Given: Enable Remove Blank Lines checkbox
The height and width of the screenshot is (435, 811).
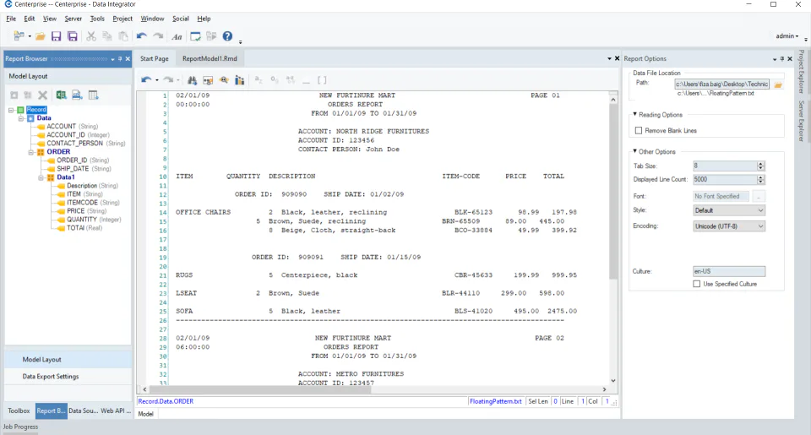Looking at the screenshot, I should (639, 130).
